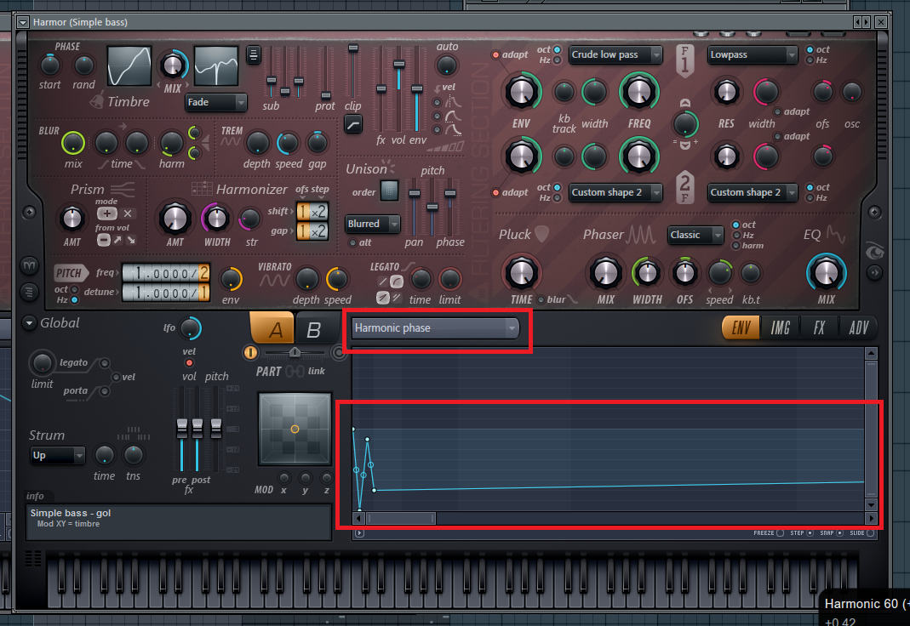The image size is (910, 626).
Task: Open Filter 2 resonance Custom shape 2 dropdown
Action: pos(753,192)
